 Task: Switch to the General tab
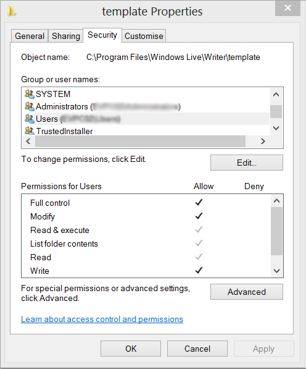tap(30, 36)
